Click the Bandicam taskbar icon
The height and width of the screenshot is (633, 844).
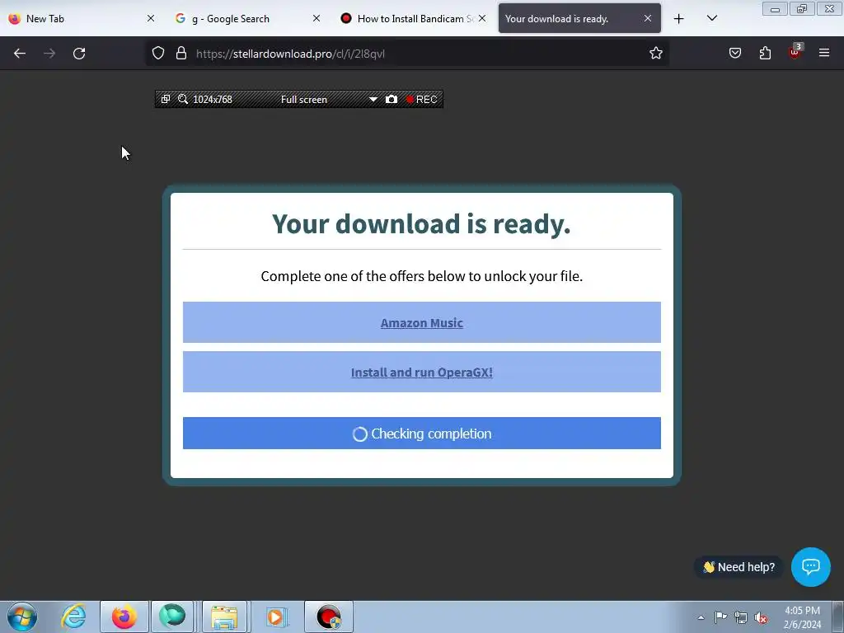coord(329,617)
